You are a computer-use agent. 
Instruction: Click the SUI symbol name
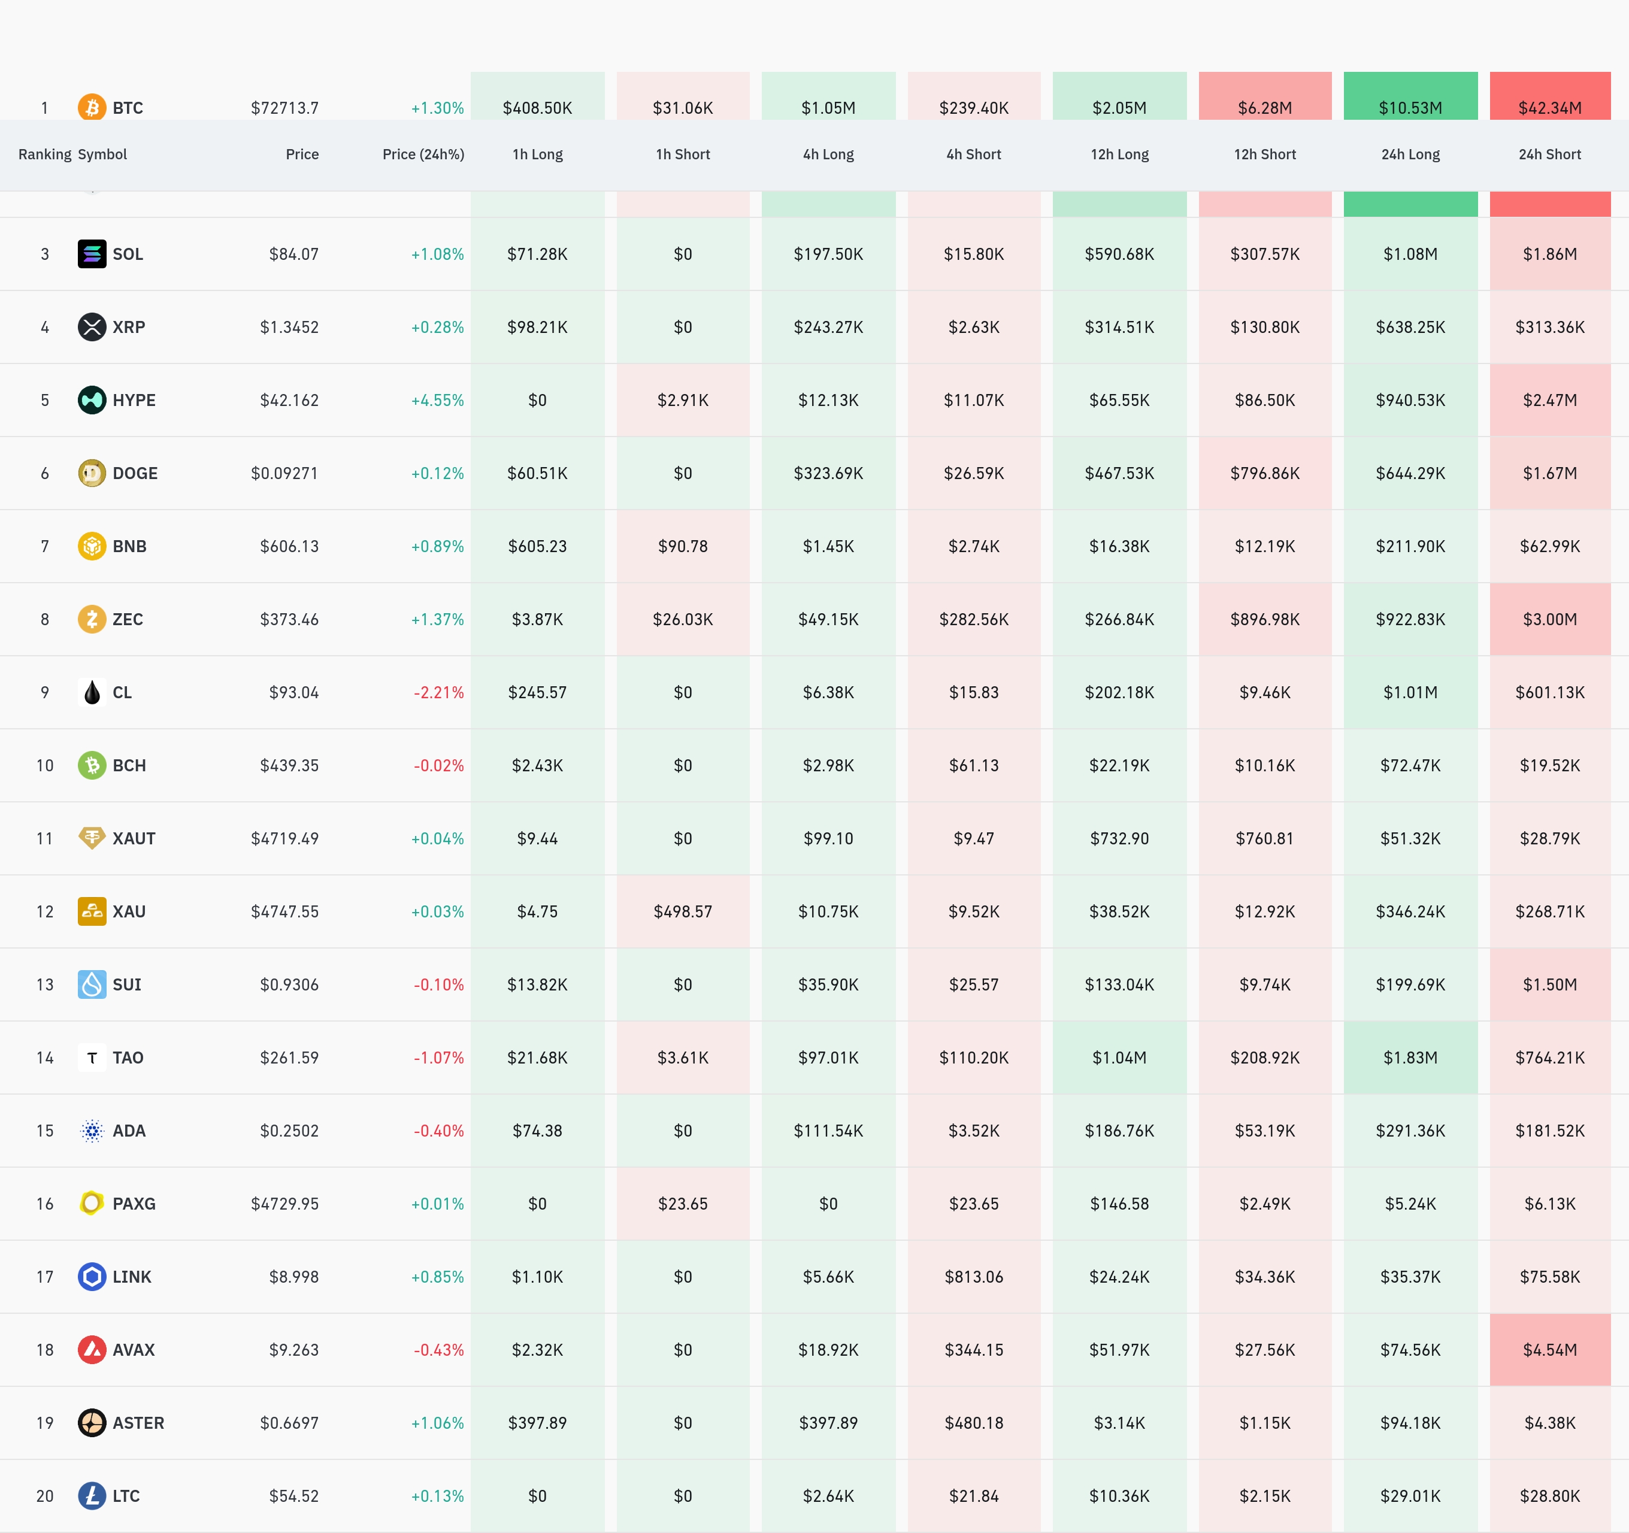coord(126,984)
